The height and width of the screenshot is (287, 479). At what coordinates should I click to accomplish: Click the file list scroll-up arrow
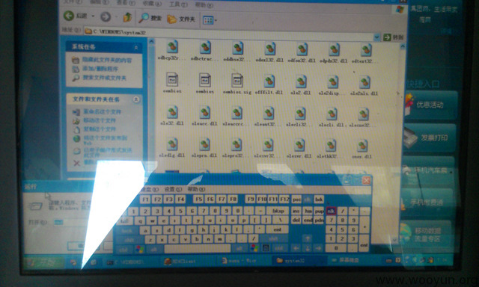point(403,46)
